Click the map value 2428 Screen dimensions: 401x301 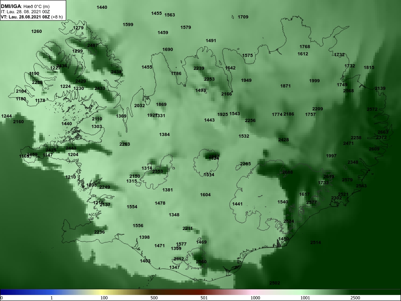coord(284,140)
